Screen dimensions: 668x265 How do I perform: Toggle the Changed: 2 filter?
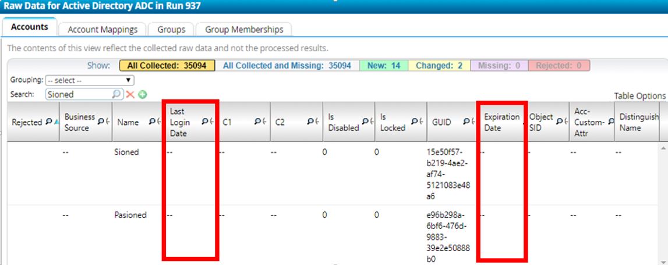pos(439,66)
